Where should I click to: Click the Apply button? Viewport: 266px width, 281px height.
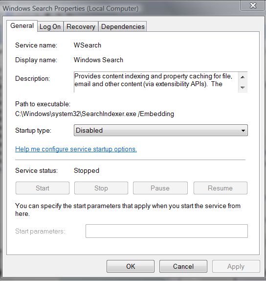pyautogui.click(x=236, y=266)
